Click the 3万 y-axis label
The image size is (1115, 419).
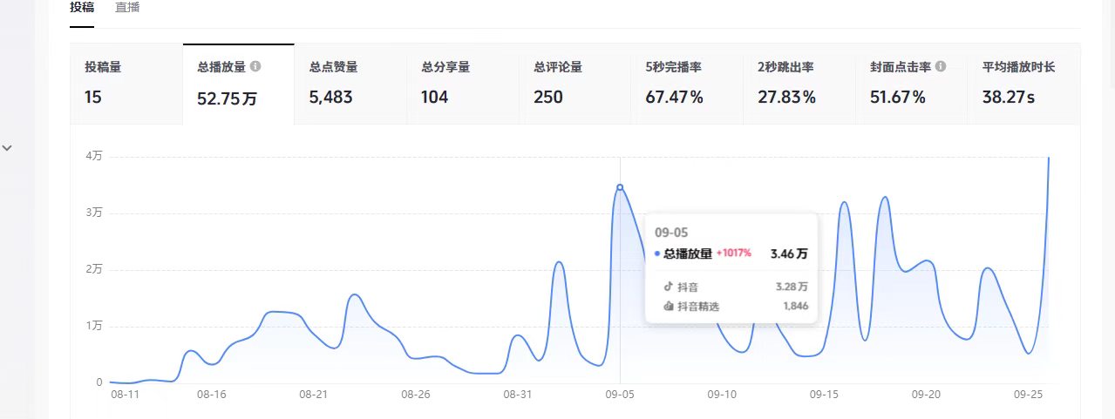click(x=93, y=213)
